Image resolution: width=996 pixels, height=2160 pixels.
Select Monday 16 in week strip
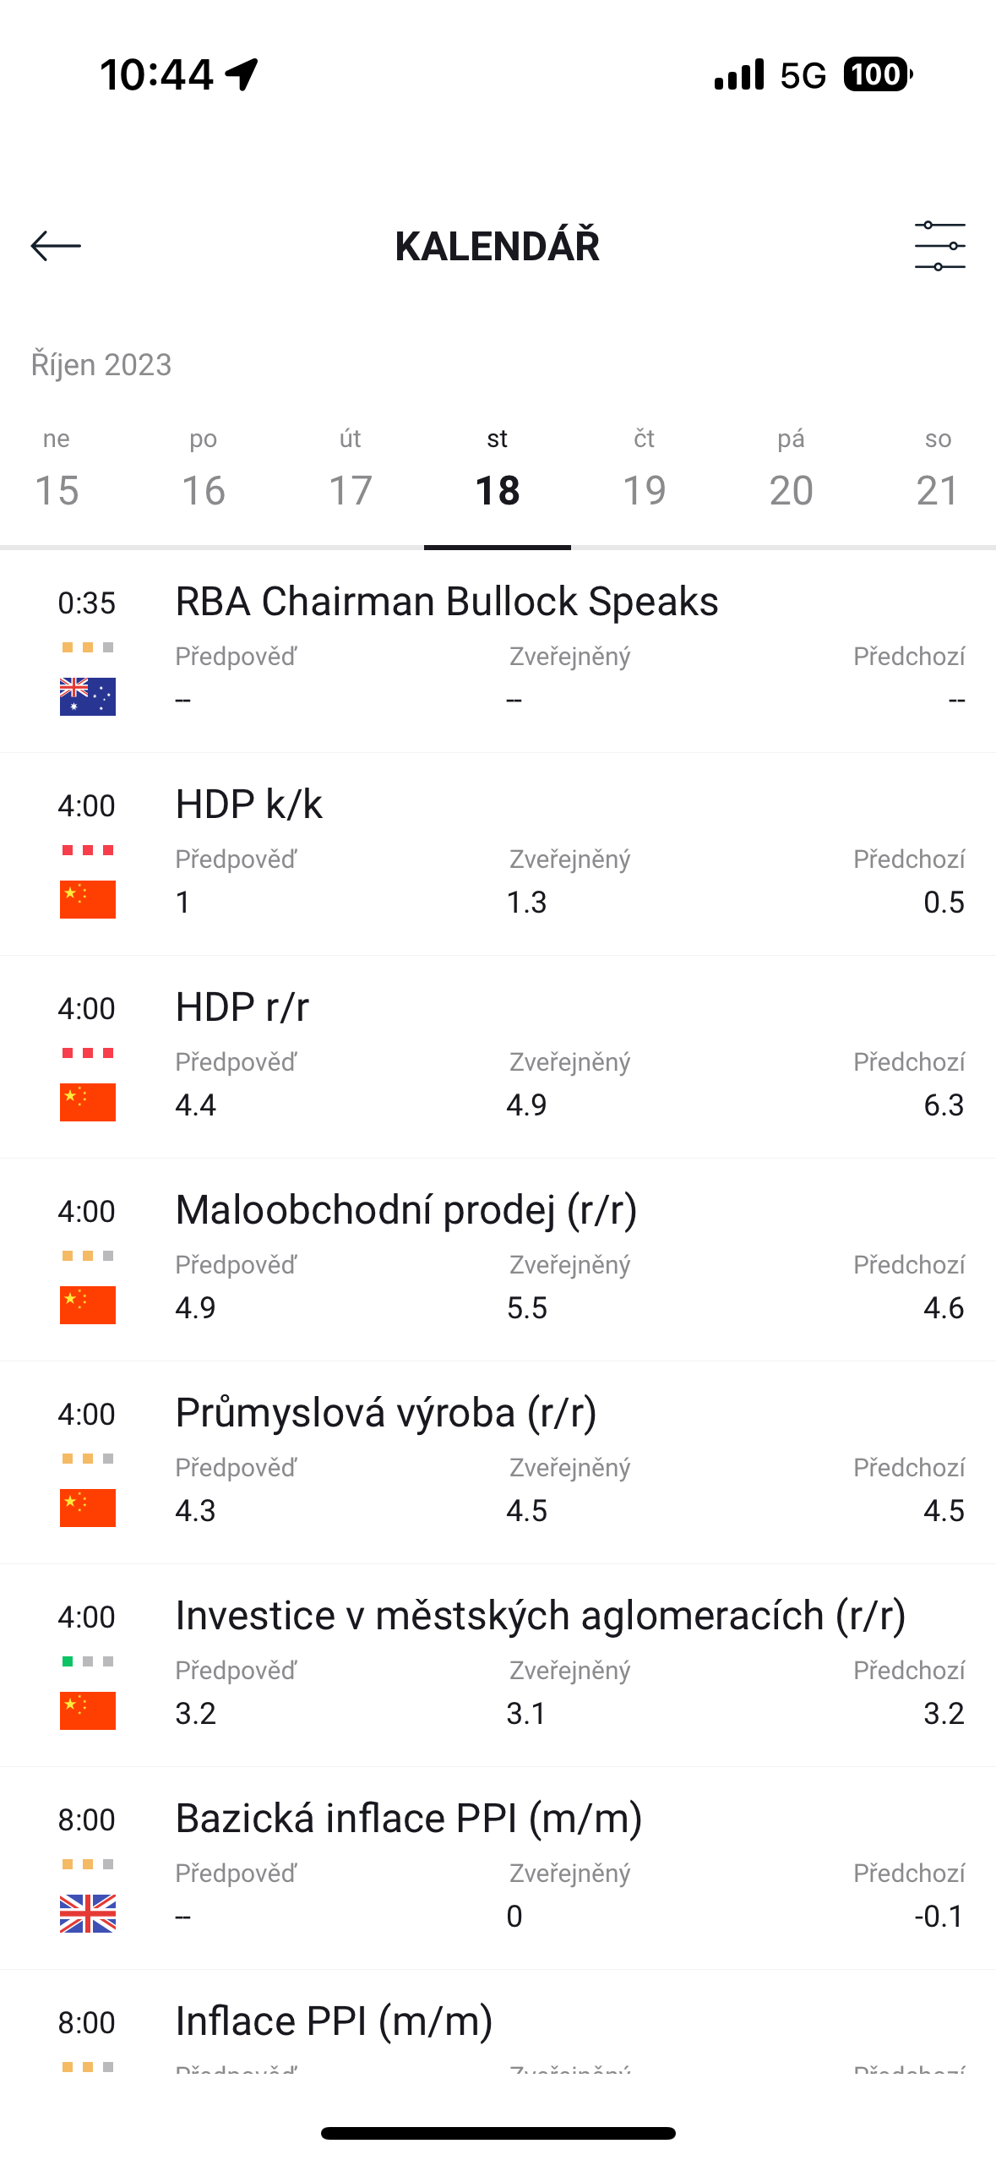click(204, 473)
